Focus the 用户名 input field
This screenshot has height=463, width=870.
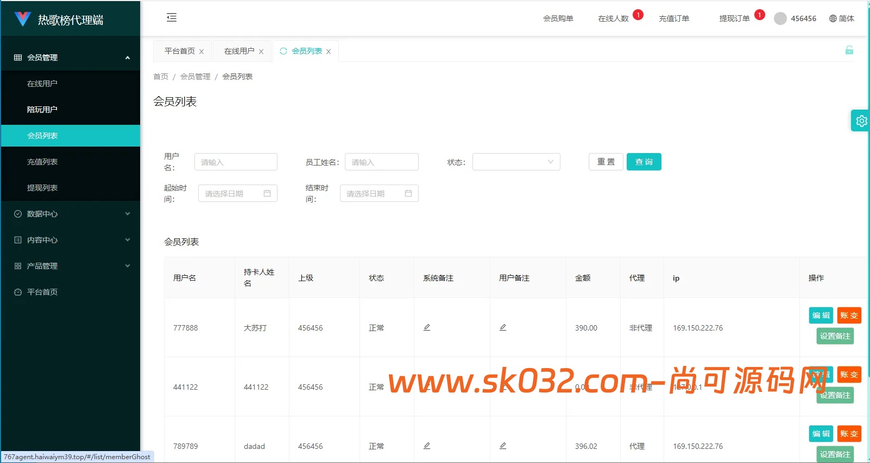[236, 162]
